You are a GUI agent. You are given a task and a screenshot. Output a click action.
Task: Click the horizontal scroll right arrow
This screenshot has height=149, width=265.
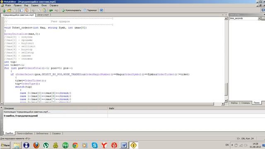point(223,104)
